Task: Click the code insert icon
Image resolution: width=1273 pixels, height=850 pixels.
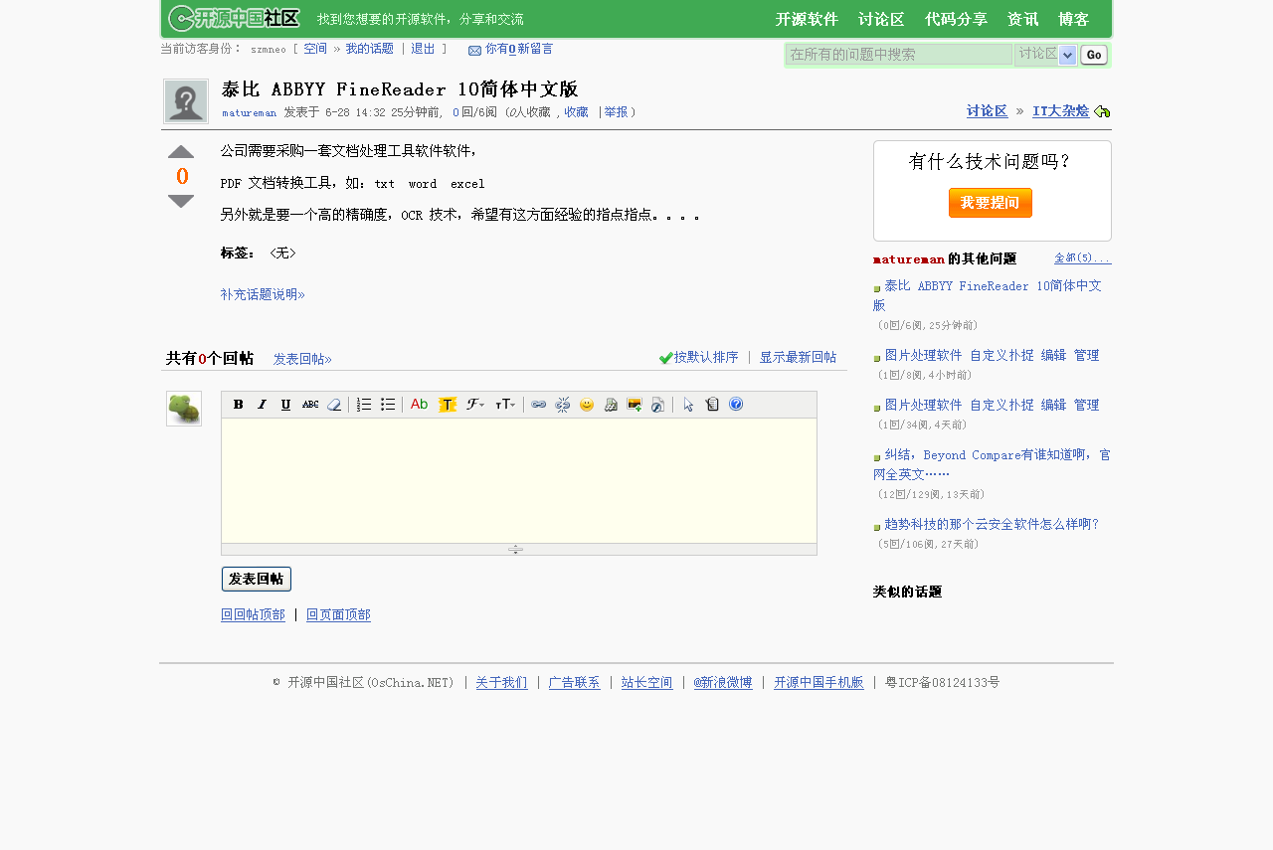Action: tap(611, 405)
